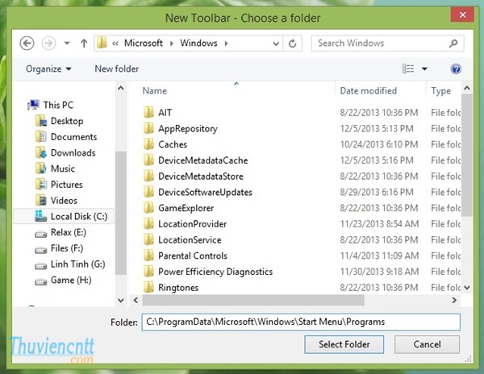Screen dimensions: 484x374
Task: Click the search magnifier icon
Action: coord(453,44)
